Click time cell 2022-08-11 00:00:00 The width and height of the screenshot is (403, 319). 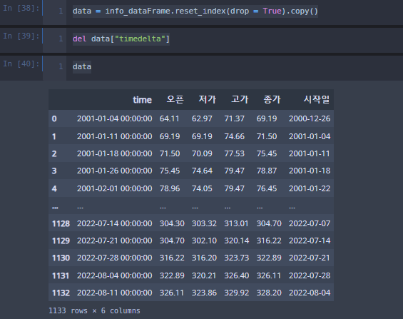pyautogui.click(x=114, y=293)
